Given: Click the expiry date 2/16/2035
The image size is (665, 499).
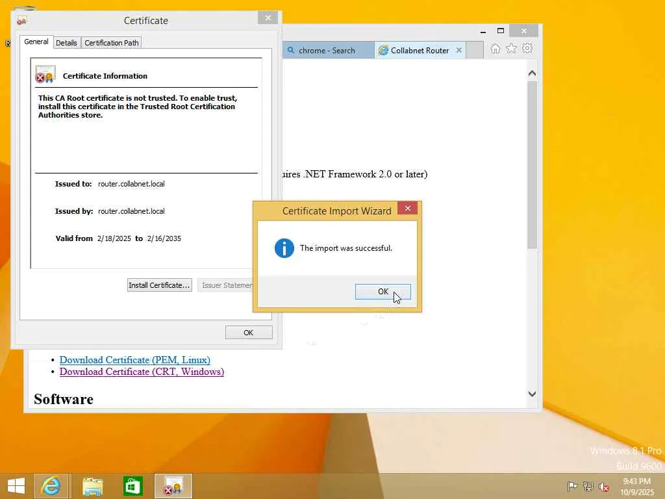Looking at the screenshot, I should point(164,238).
